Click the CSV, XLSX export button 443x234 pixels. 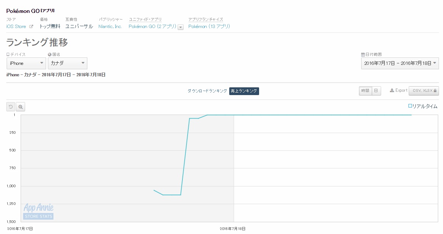(x=423, y=91)
